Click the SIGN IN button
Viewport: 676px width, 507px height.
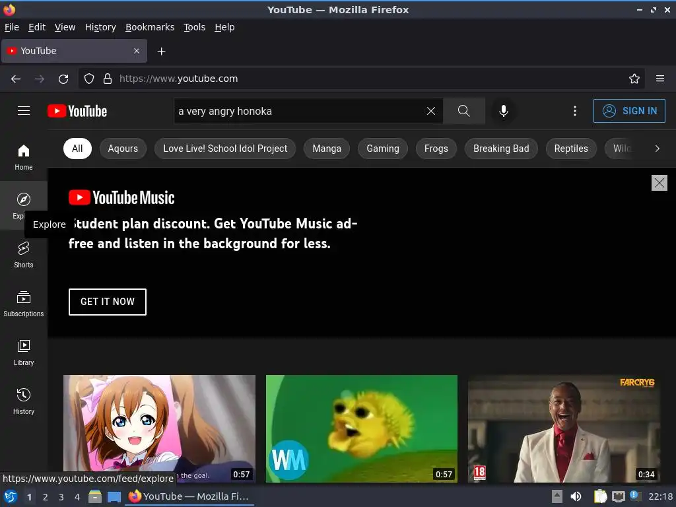point(629,111)
